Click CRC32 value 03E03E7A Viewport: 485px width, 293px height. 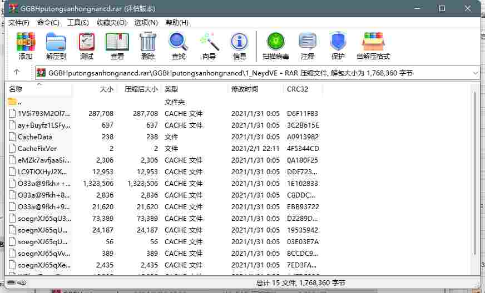[303, 242]
